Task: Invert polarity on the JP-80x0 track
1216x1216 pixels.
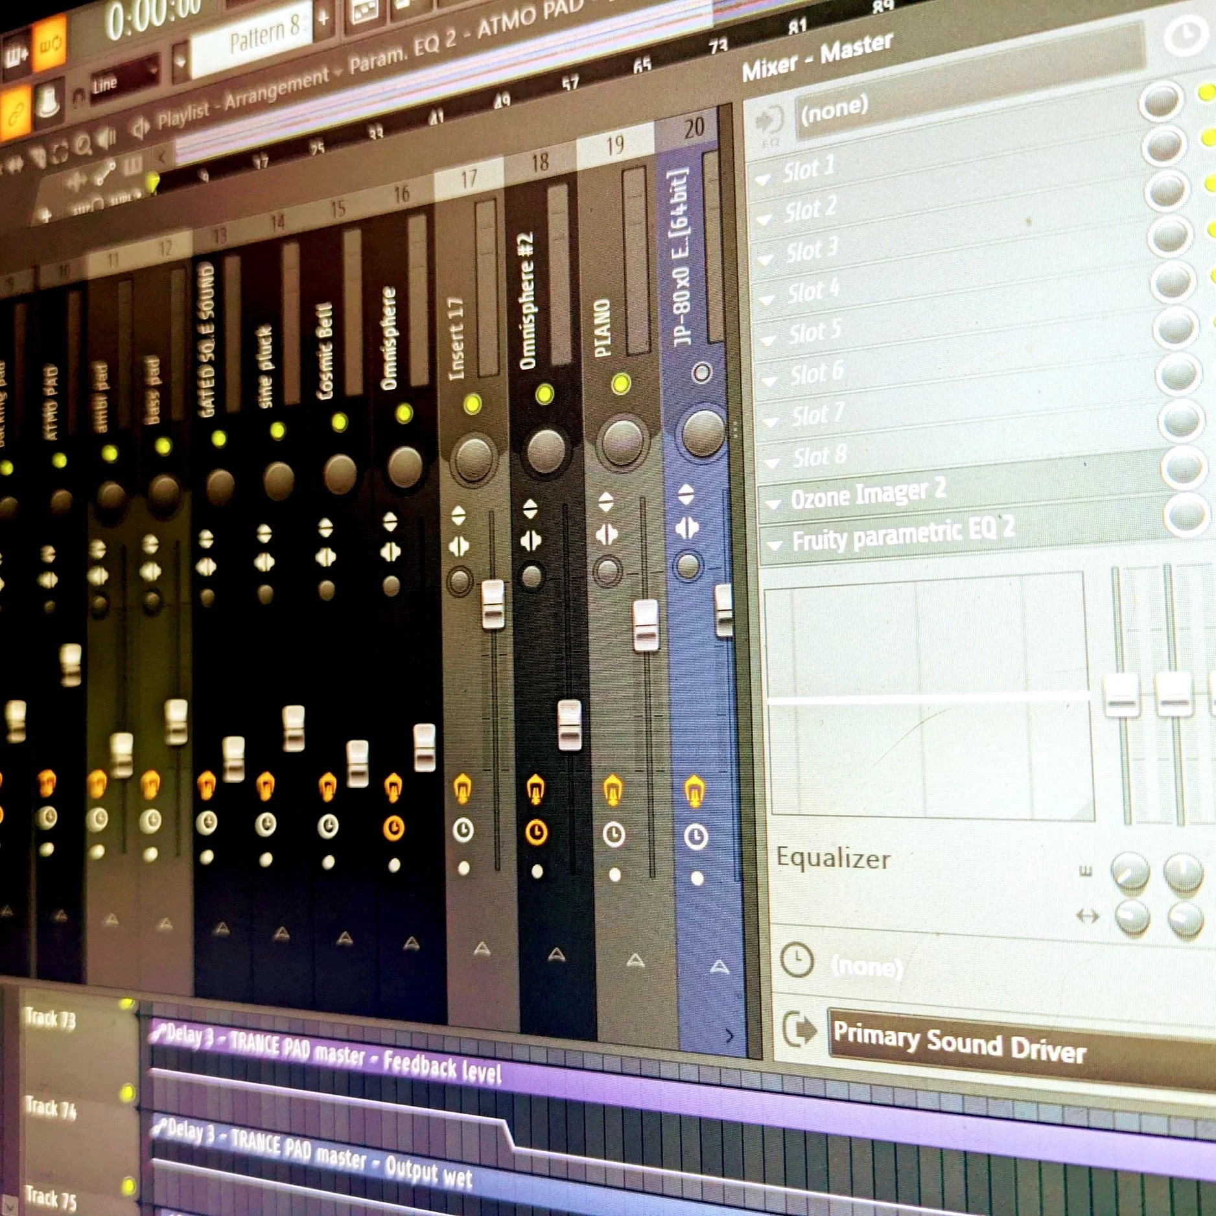Action: (686, 494)
